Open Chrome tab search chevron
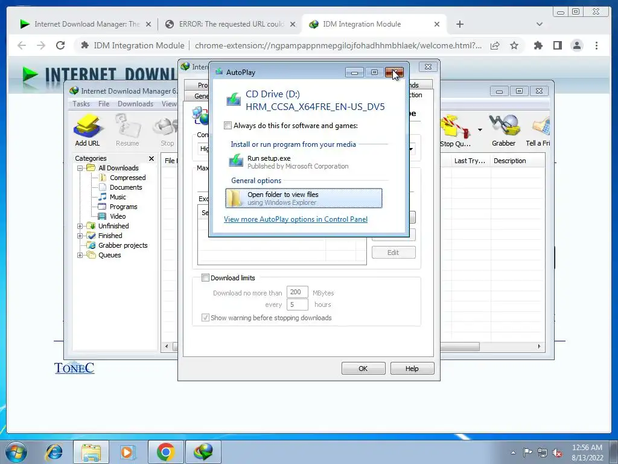This screenshot has width=618, height=464. pos(540,24)
